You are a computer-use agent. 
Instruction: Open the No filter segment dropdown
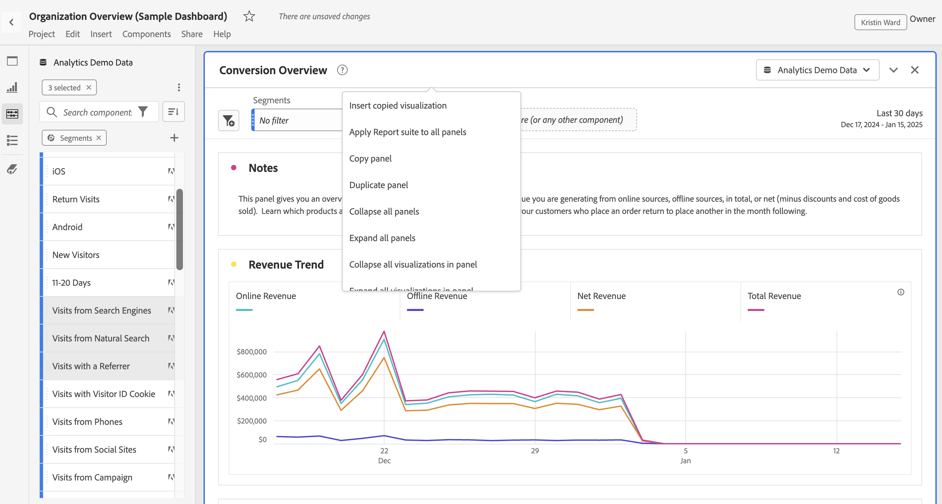(x=296, y=120)
